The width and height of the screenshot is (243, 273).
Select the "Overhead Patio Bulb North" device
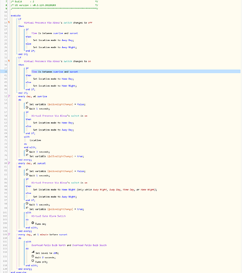(49, 245)
